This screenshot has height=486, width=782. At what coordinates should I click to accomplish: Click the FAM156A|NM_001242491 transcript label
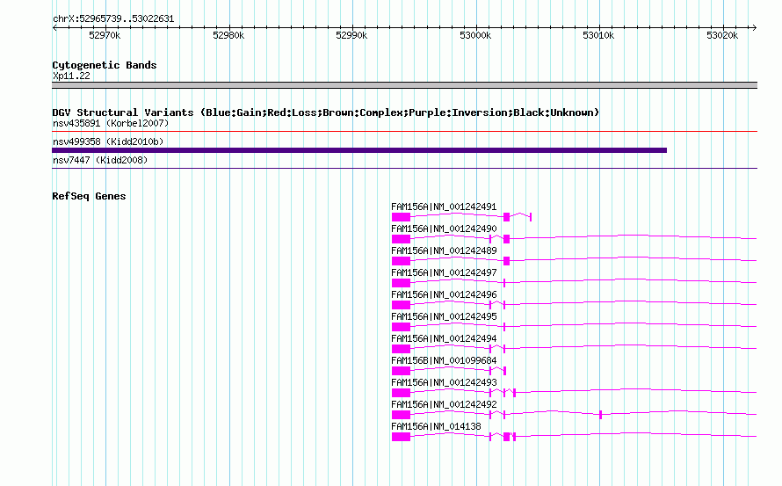(x=444, y=207)
